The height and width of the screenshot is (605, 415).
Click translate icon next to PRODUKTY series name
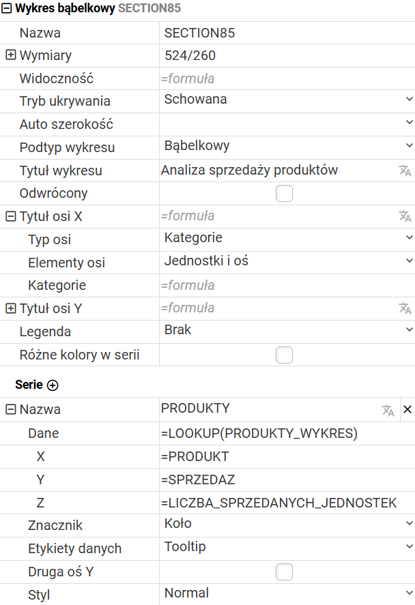tap(388, 410)
